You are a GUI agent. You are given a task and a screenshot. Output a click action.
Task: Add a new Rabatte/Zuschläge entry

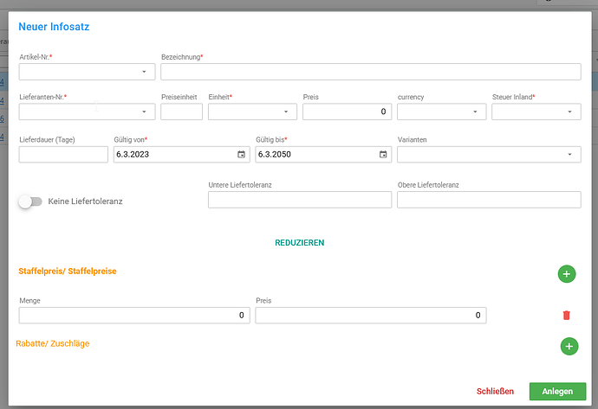[569, 346]
